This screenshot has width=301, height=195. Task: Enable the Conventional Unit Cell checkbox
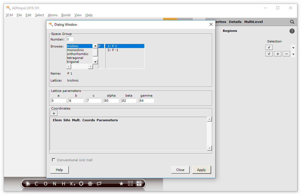(53, 160)
